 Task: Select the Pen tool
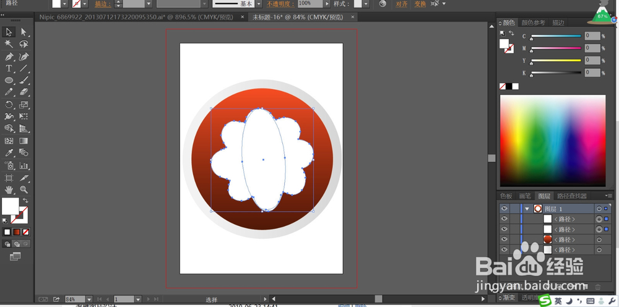click(9, 56)
